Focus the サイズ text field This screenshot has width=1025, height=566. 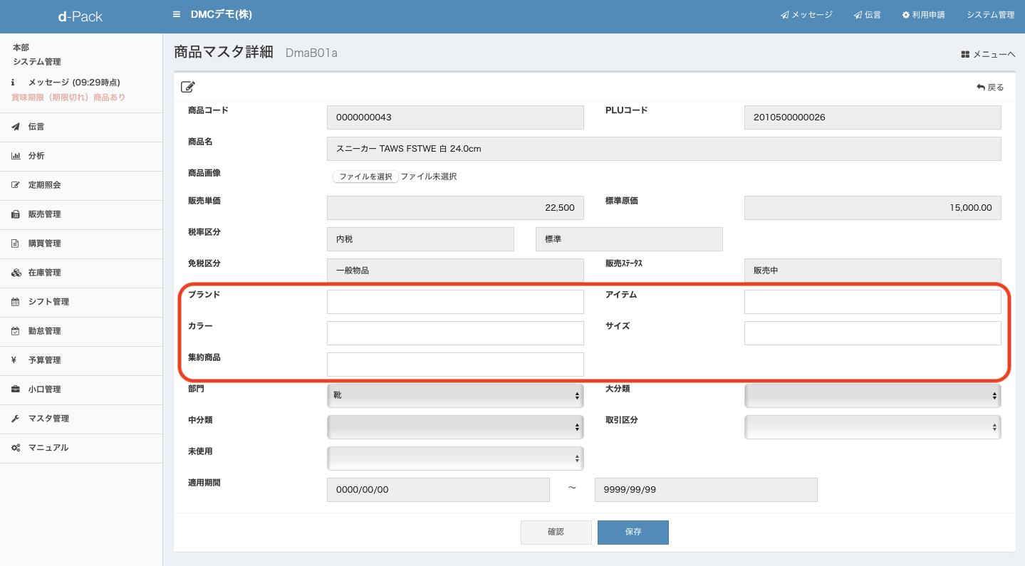(873, 333)
